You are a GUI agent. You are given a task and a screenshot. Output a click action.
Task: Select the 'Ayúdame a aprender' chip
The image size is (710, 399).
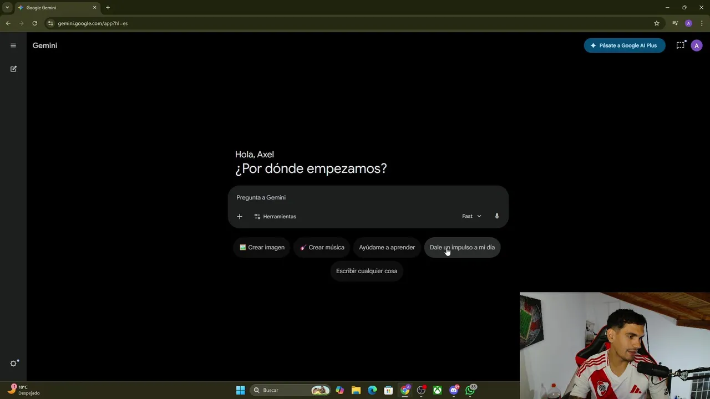pyautogui.click(x=387, y=247)
